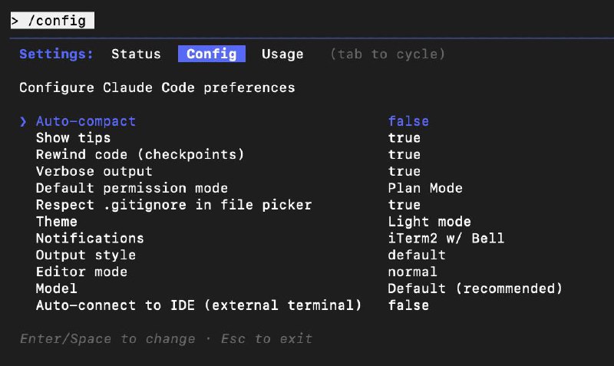Click the Enter/Space to change hint
The image size is (614, 366).
click(107, 338)
